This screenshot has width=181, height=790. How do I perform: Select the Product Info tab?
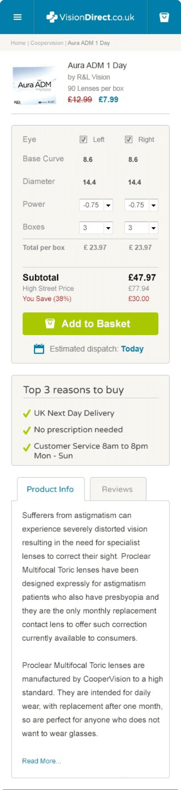click(x=51, y=489)
